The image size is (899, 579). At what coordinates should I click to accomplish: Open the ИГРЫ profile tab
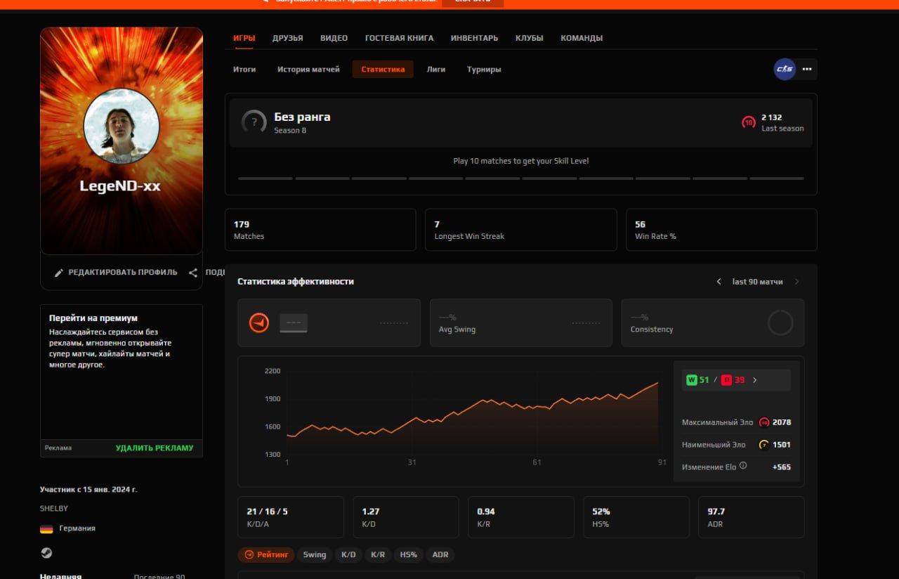point(244,38)
